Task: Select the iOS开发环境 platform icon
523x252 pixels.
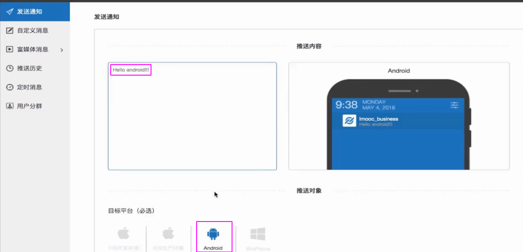Action: [124, 234]
